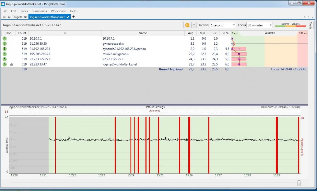The height and width of the screenshot is (191, 317).
Task: Open the Alerts side panel
Action: (310, 25)
